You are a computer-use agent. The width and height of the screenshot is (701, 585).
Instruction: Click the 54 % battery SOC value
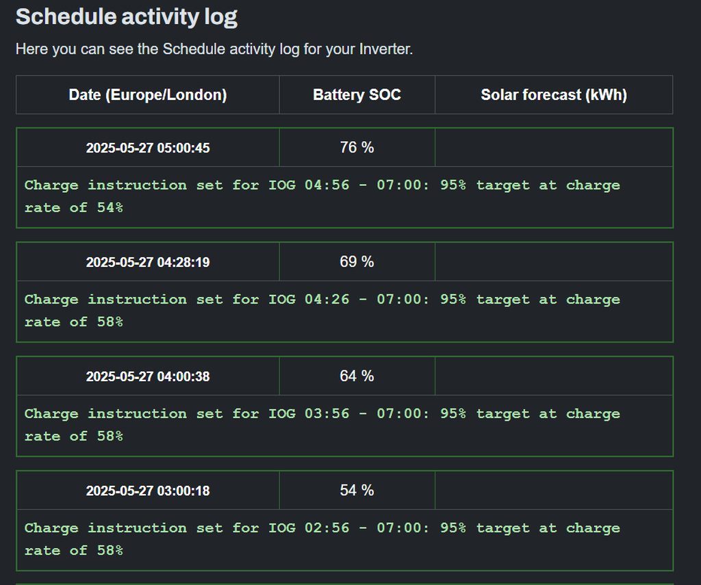point(357,490)
